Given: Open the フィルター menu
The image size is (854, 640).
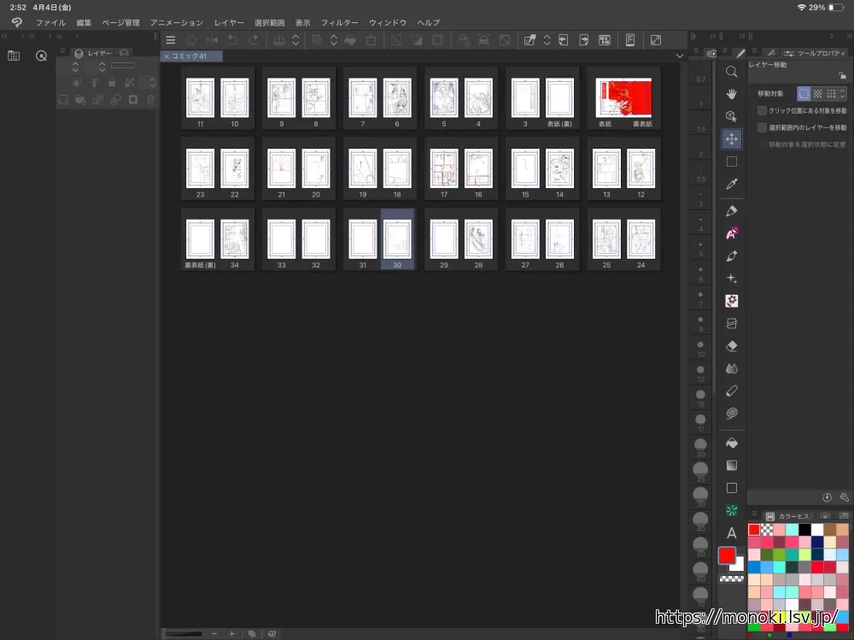Looking at the screenshot, I should (339, 22).
